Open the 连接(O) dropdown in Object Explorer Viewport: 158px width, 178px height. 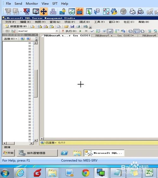point(10,39)
